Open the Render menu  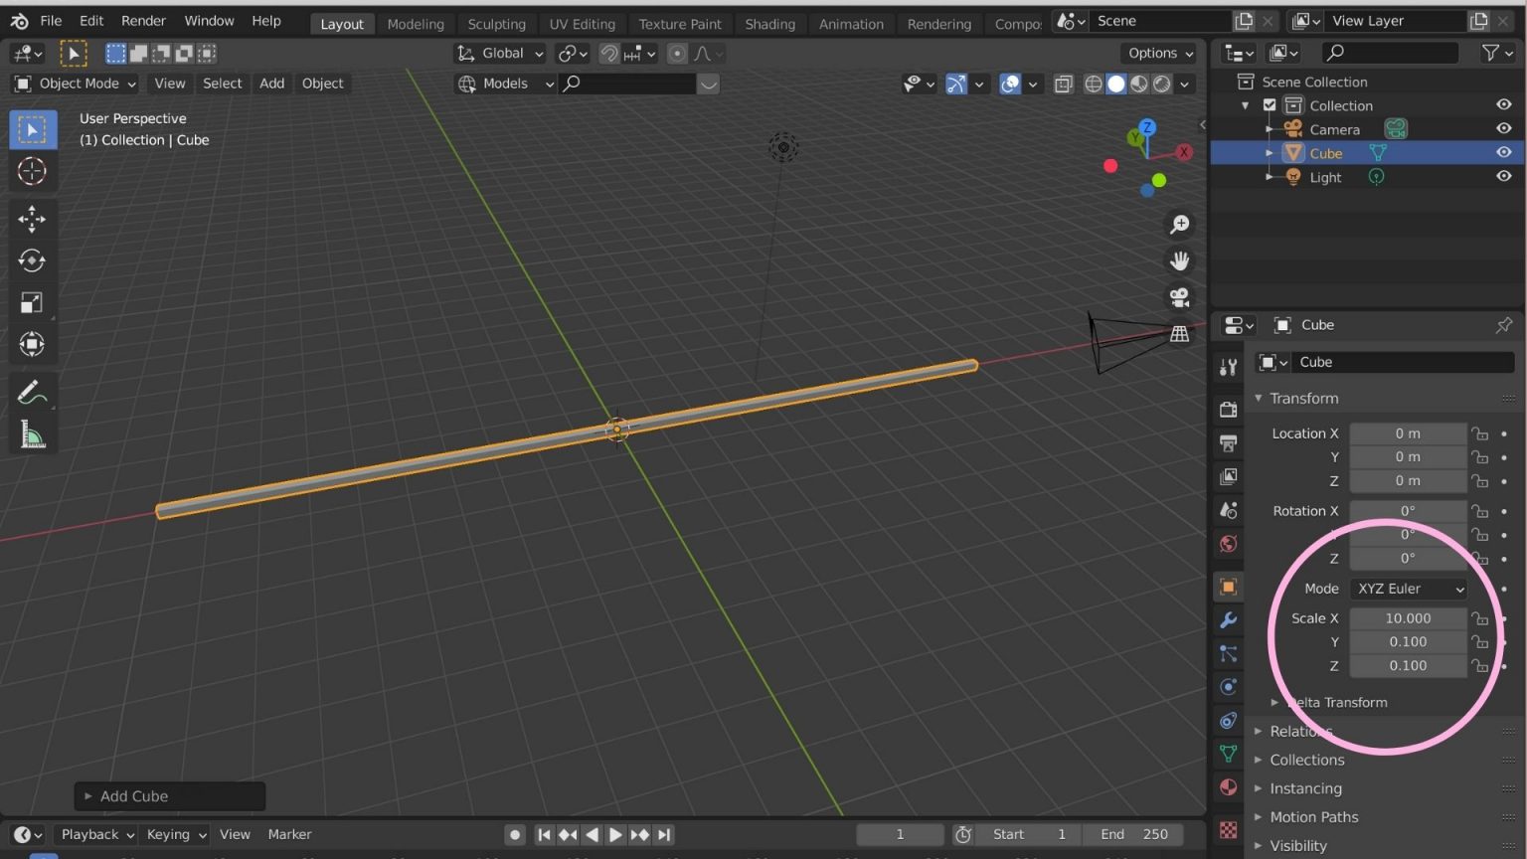[143, 20]
